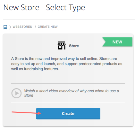
Task: Click the chevron separator before CREATE NEW
Action: pyautogui.click(x=35, y=27)
